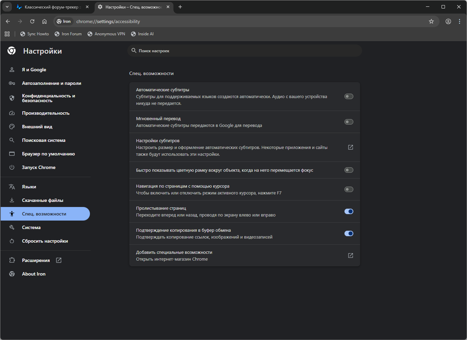The width and height of the screenshot is (467, 340).
Task: Reload the page with the refresh icon
Action: coord(32,21)
